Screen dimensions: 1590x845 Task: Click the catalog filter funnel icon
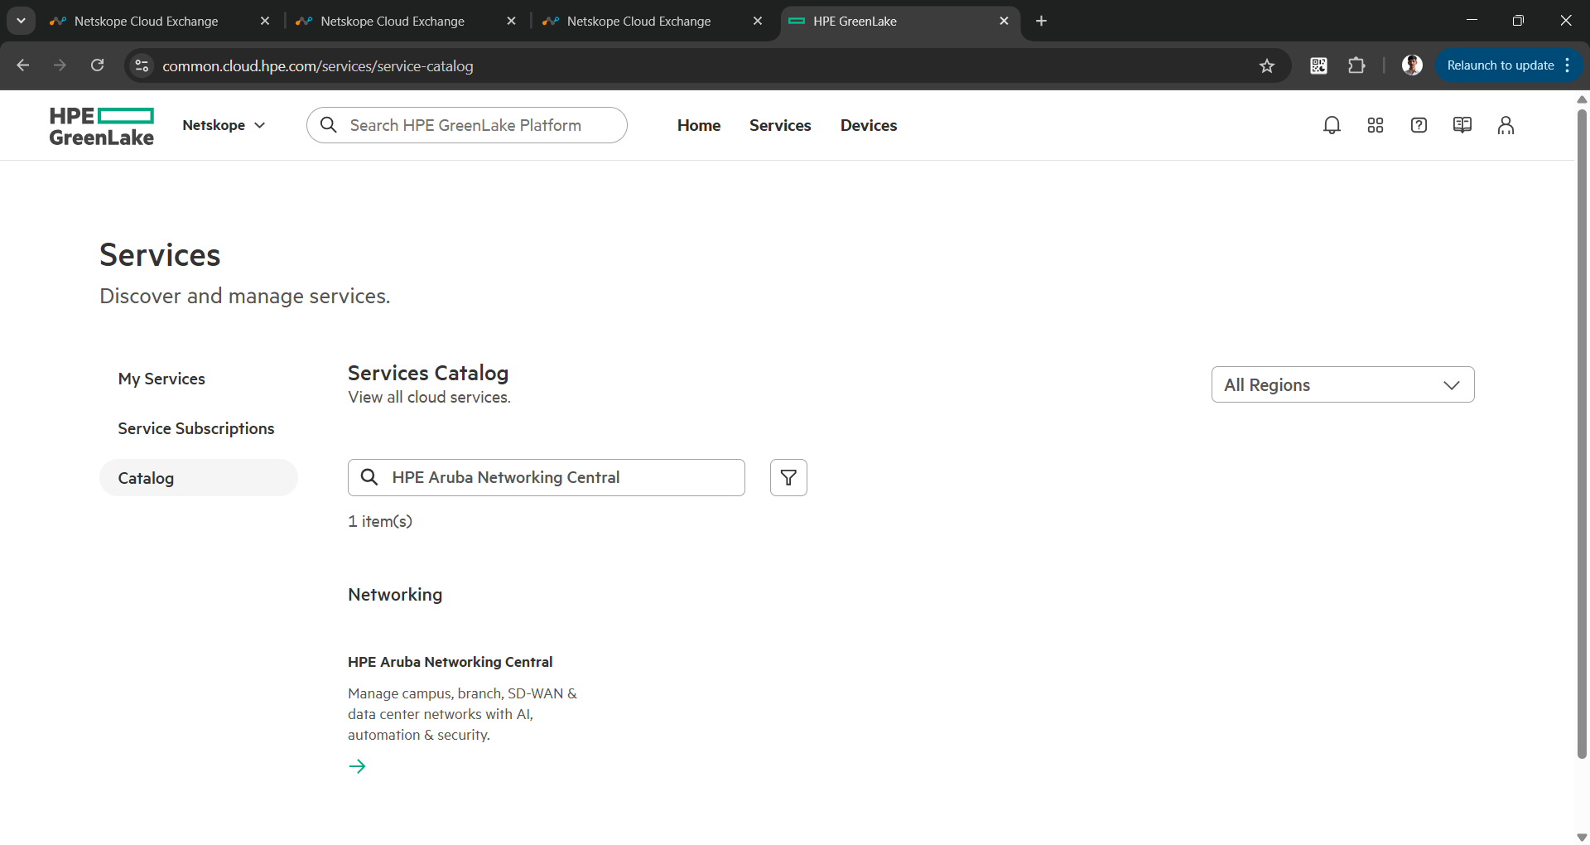tap(788, 477)
